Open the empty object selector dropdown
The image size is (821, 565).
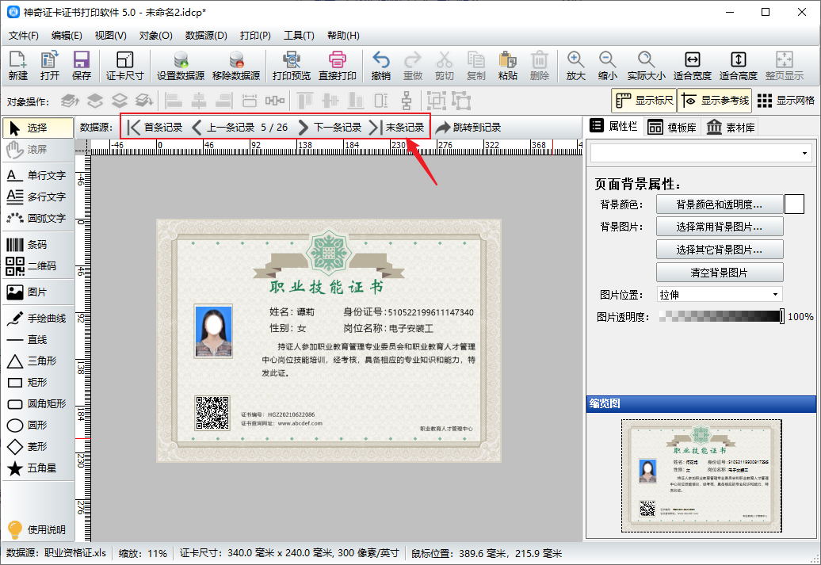[701, 152]
